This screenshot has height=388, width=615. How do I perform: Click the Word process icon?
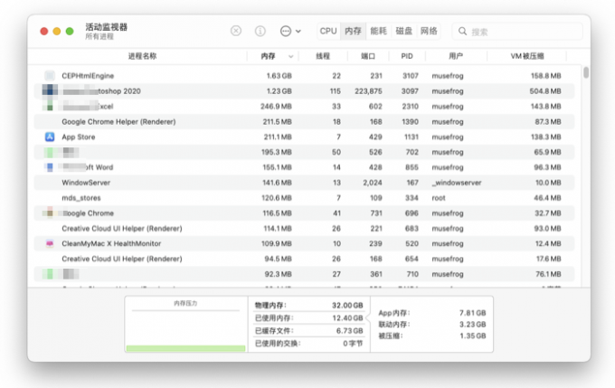(x=50, y=167)
